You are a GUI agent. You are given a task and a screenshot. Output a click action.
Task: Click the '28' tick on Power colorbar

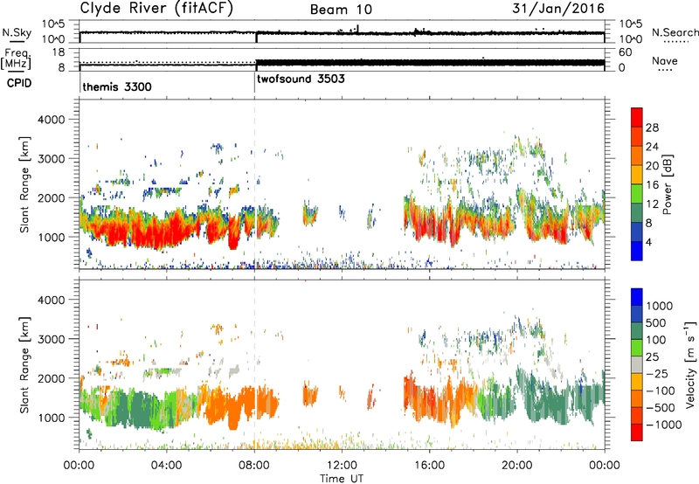click(652, 128)
